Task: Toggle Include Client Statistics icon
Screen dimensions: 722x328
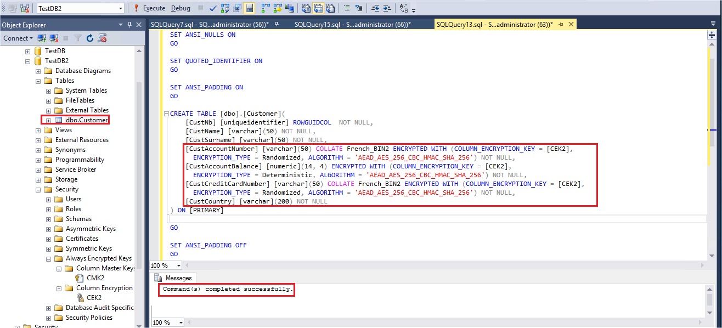Action: (289, 8)
